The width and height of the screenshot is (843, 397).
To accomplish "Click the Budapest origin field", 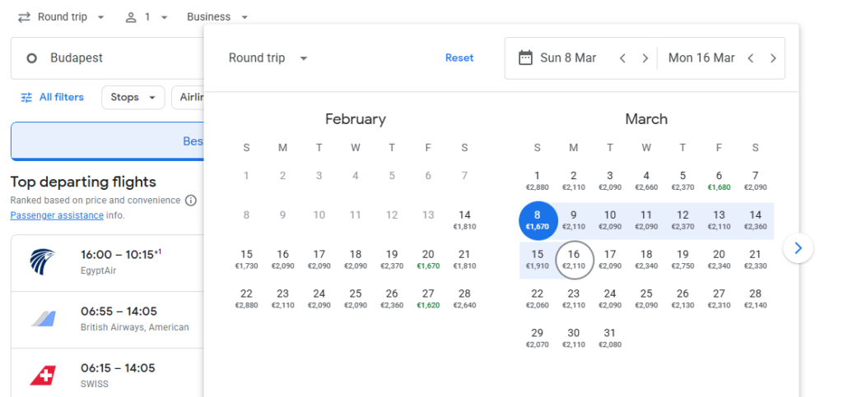I will 107,58.
